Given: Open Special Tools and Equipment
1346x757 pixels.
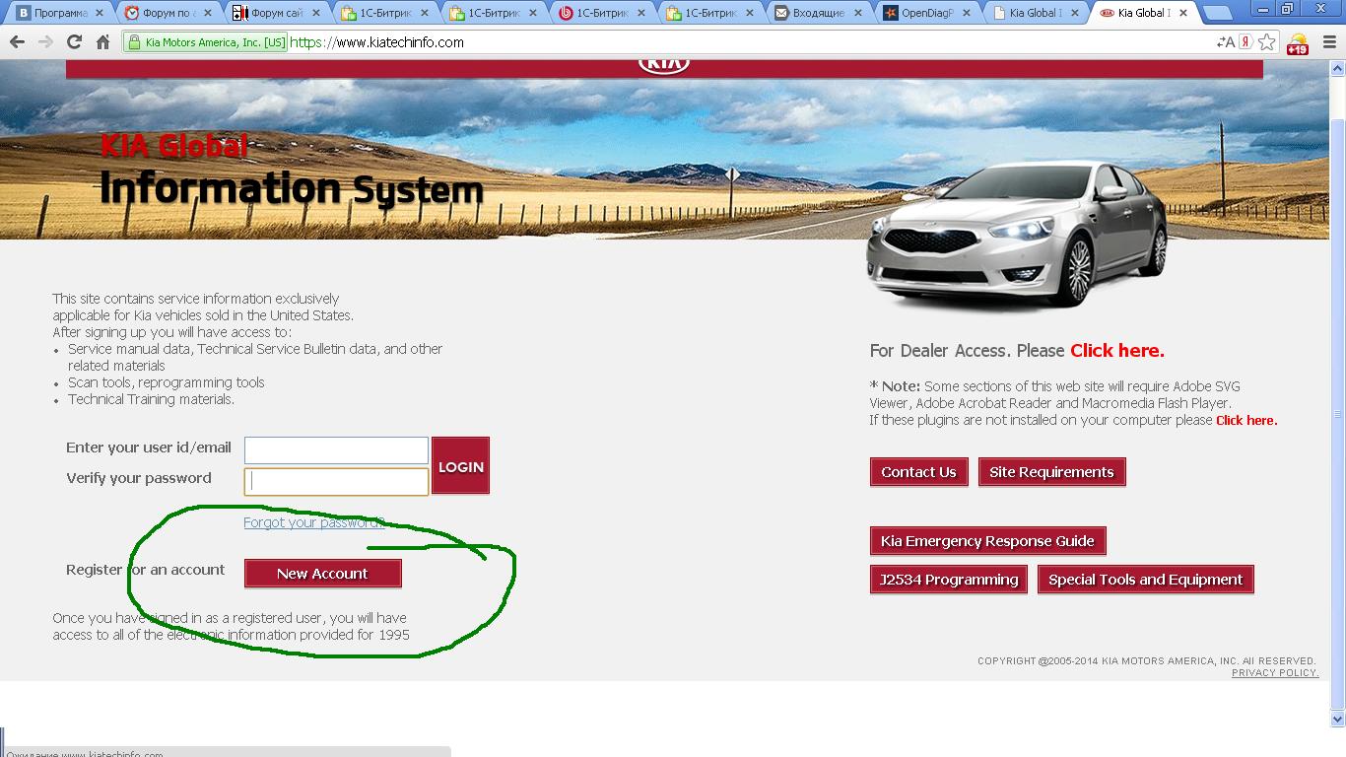Looking at the screenshot, I should tap(1145, 580).
